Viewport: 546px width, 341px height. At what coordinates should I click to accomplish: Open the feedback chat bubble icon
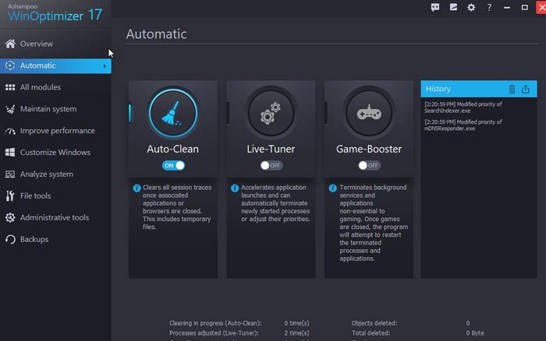tap(435, 7)
